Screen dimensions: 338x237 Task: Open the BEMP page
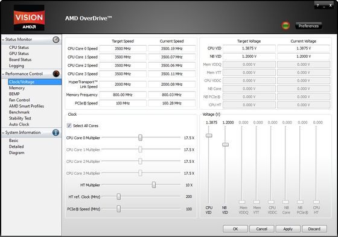[x=14, y=94]
